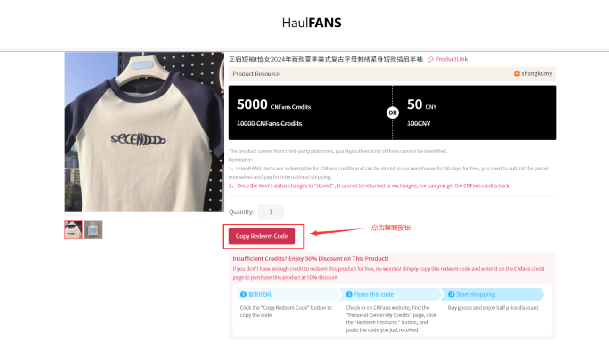Click into the Quantity input field
This screenshot has height=353, width=609.
[x=271, y=212]
